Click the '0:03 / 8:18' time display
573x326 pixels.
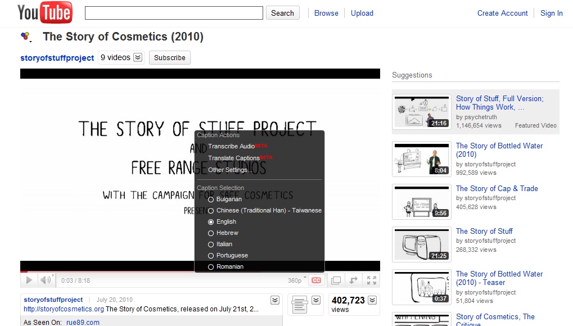(x=76, y=280)
